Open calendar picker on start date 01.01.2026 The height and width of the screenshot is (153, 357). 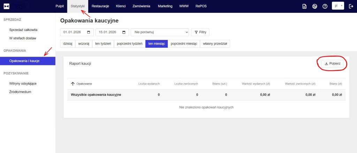(x=89, y=32)
